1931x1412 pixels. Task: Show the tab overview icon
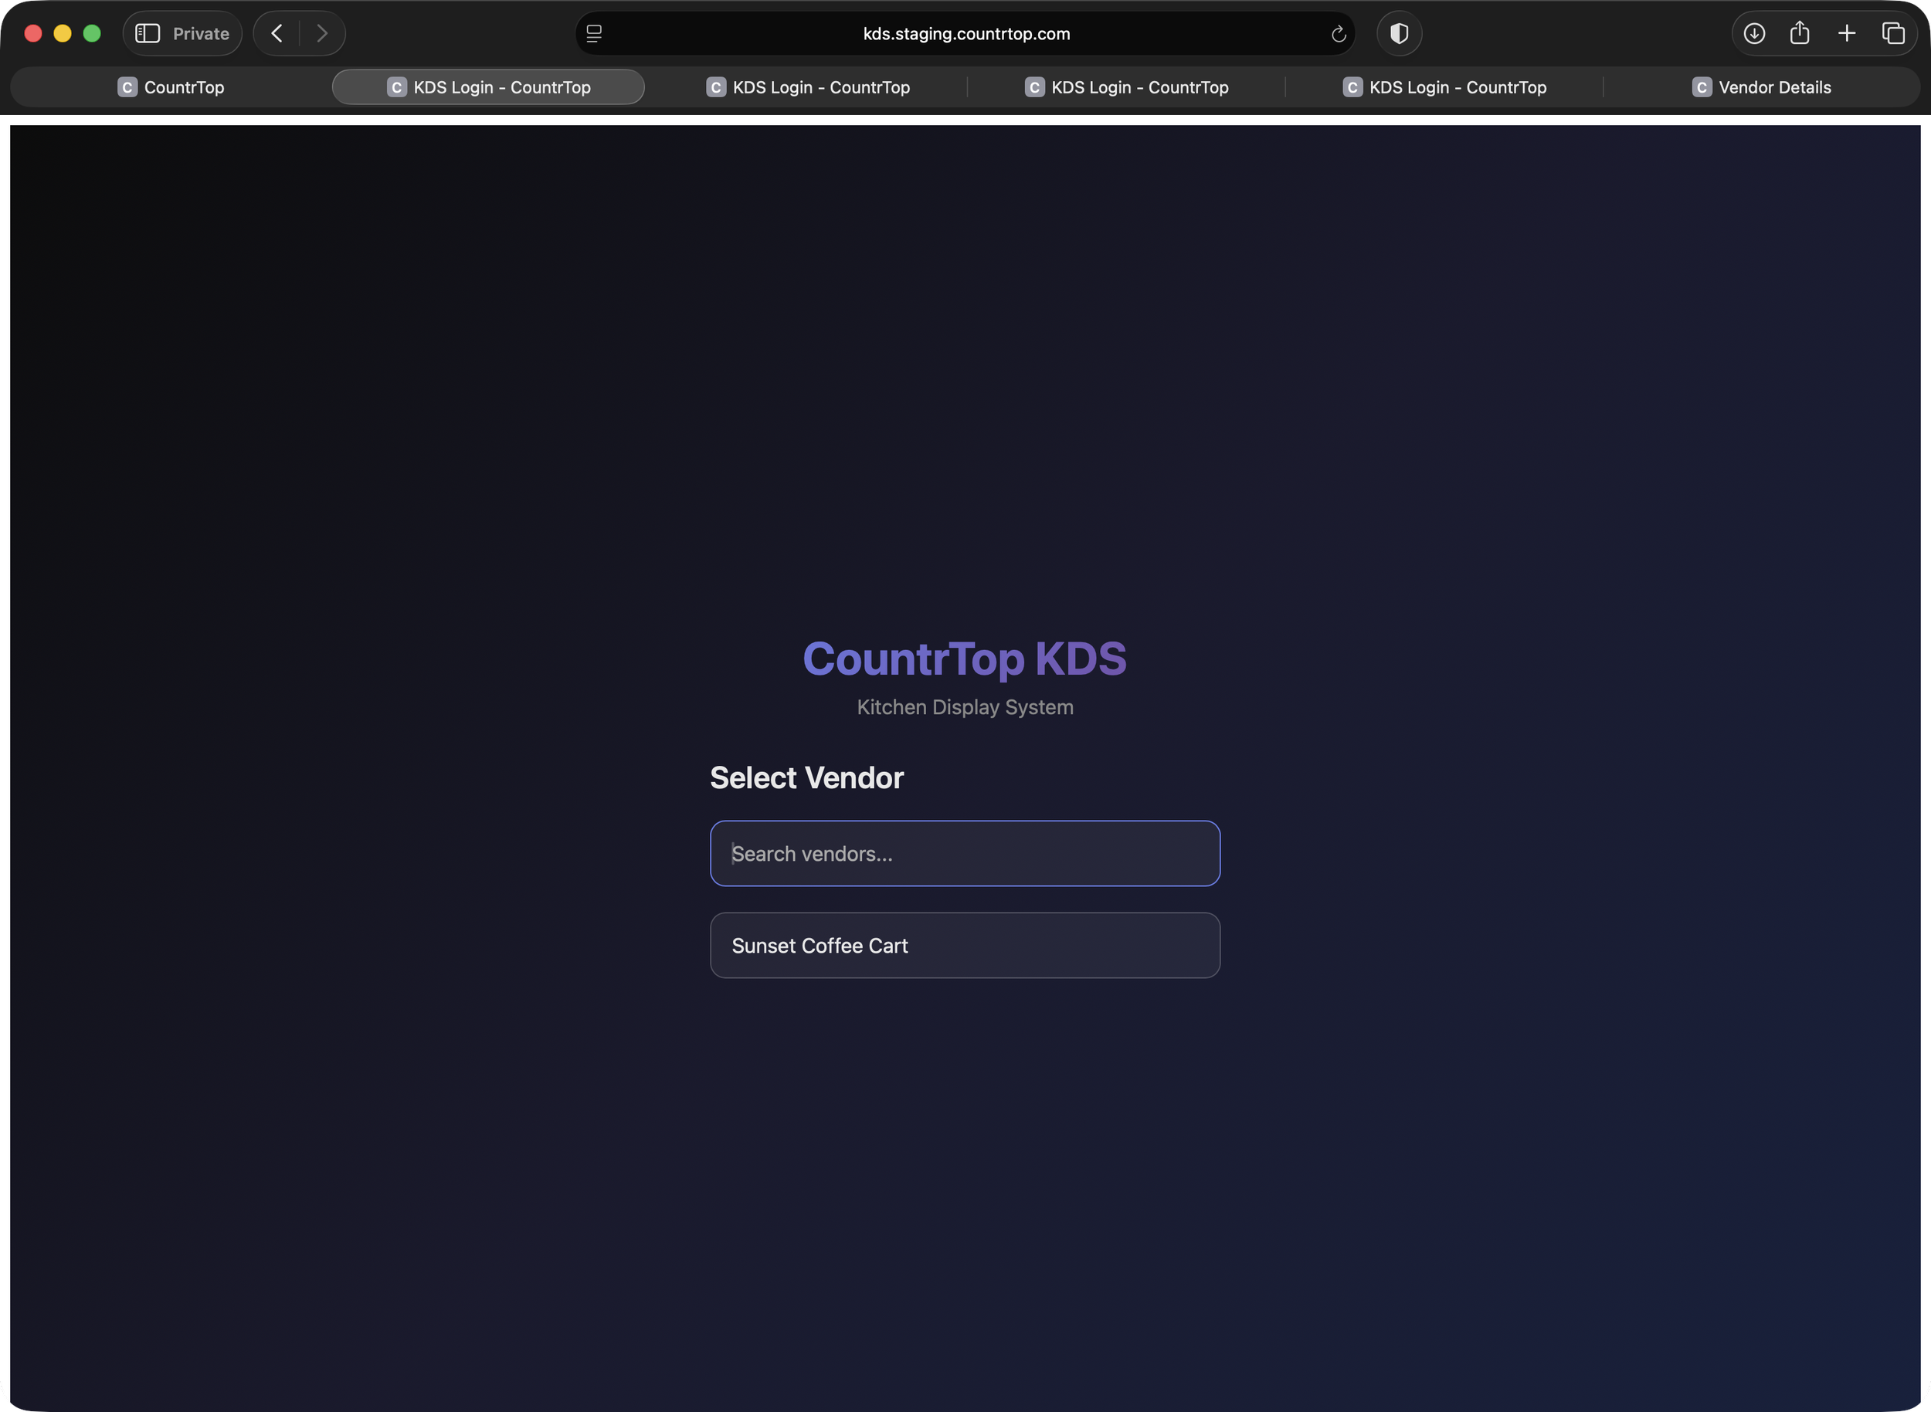(1892, 33)
